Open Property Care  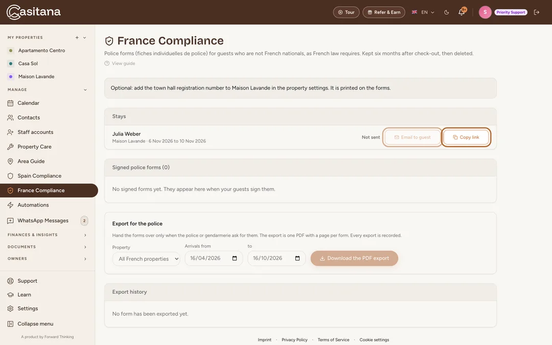point(34,147)
